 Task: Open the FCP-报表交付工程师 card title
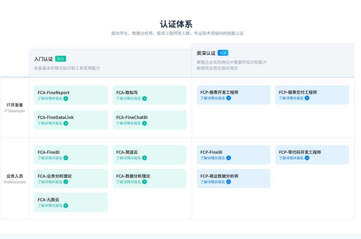298,92
